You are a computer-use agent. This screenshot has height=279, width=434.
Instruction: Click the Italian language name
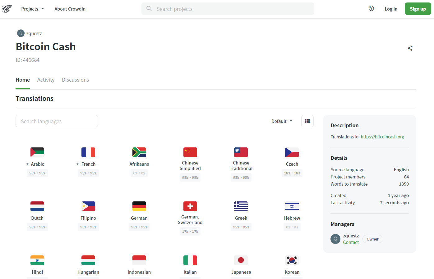[190, 272]
